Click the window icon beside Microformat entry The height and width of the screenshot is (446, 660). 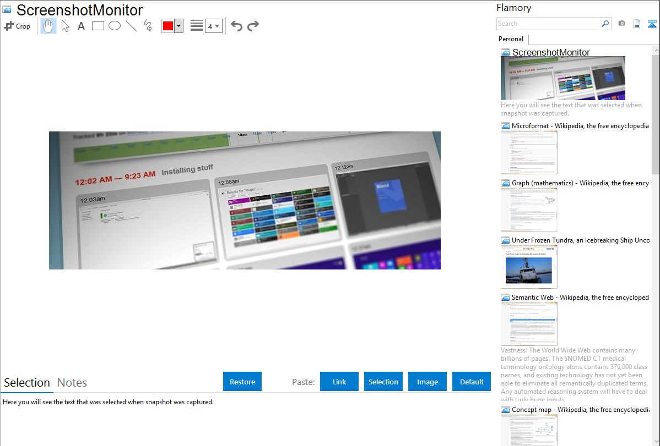pyautogui.click(x=505, y=126)
